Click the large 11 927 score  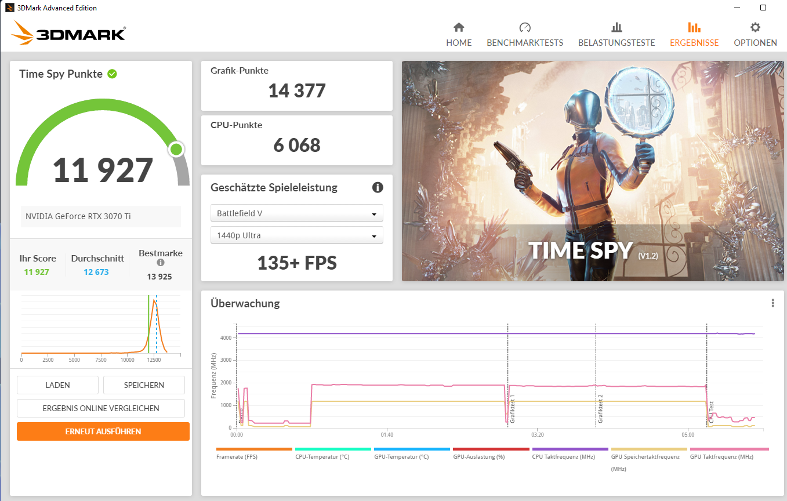(x=103, y=170)
